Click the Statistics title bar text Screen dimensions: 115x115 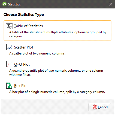point(14,4)
